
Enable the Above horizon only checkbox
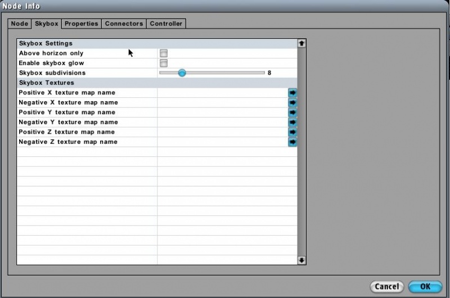coord(164,53)
